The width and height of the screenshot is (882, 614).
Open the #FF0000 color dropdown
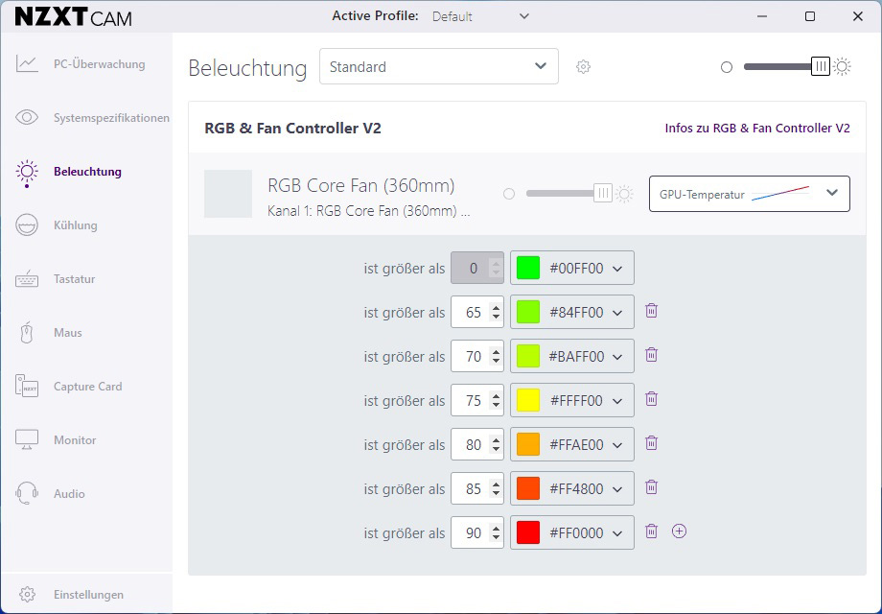572,533
